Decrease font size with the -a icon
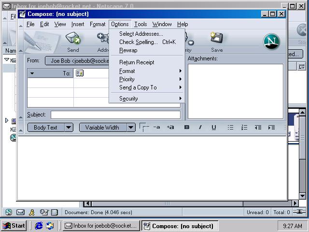309x232 pixels. click(x=156, y=127)
